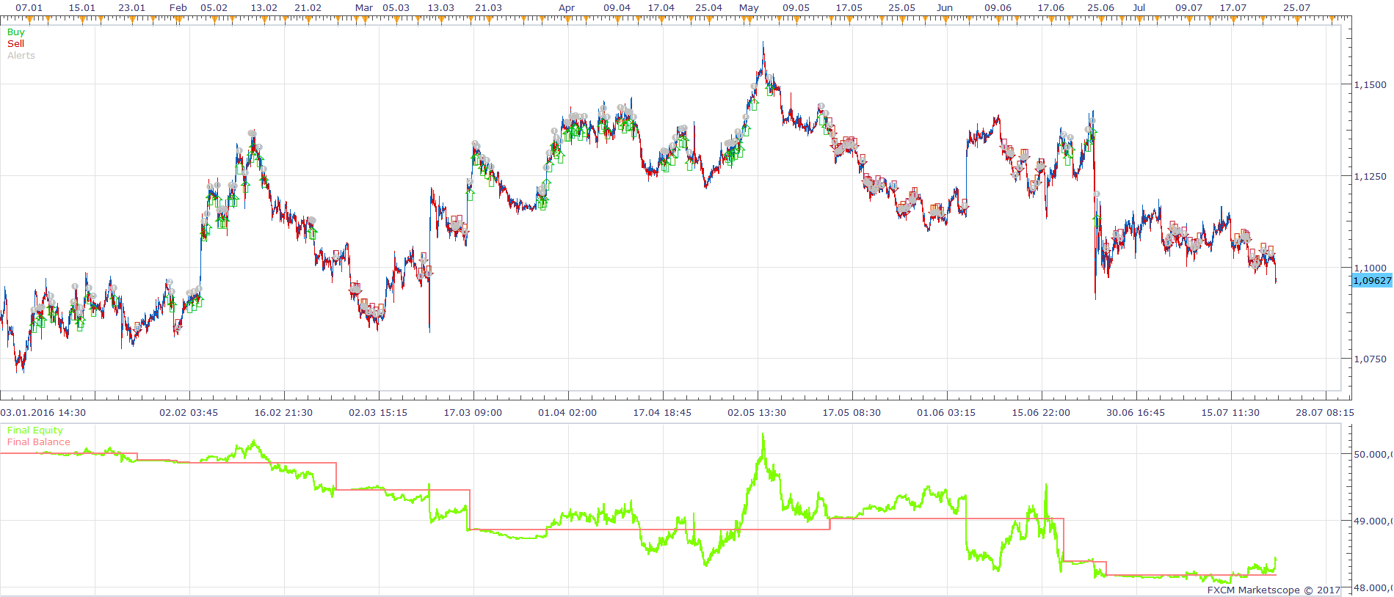The image size is (1394, 597).
Task: Click the 1,1000 price axis value
Action: coord(1370,268)
